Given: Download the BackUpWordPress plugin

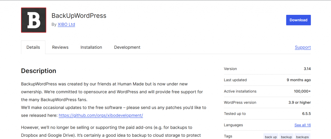Looking at the screenshot, I should coord(298,20).
